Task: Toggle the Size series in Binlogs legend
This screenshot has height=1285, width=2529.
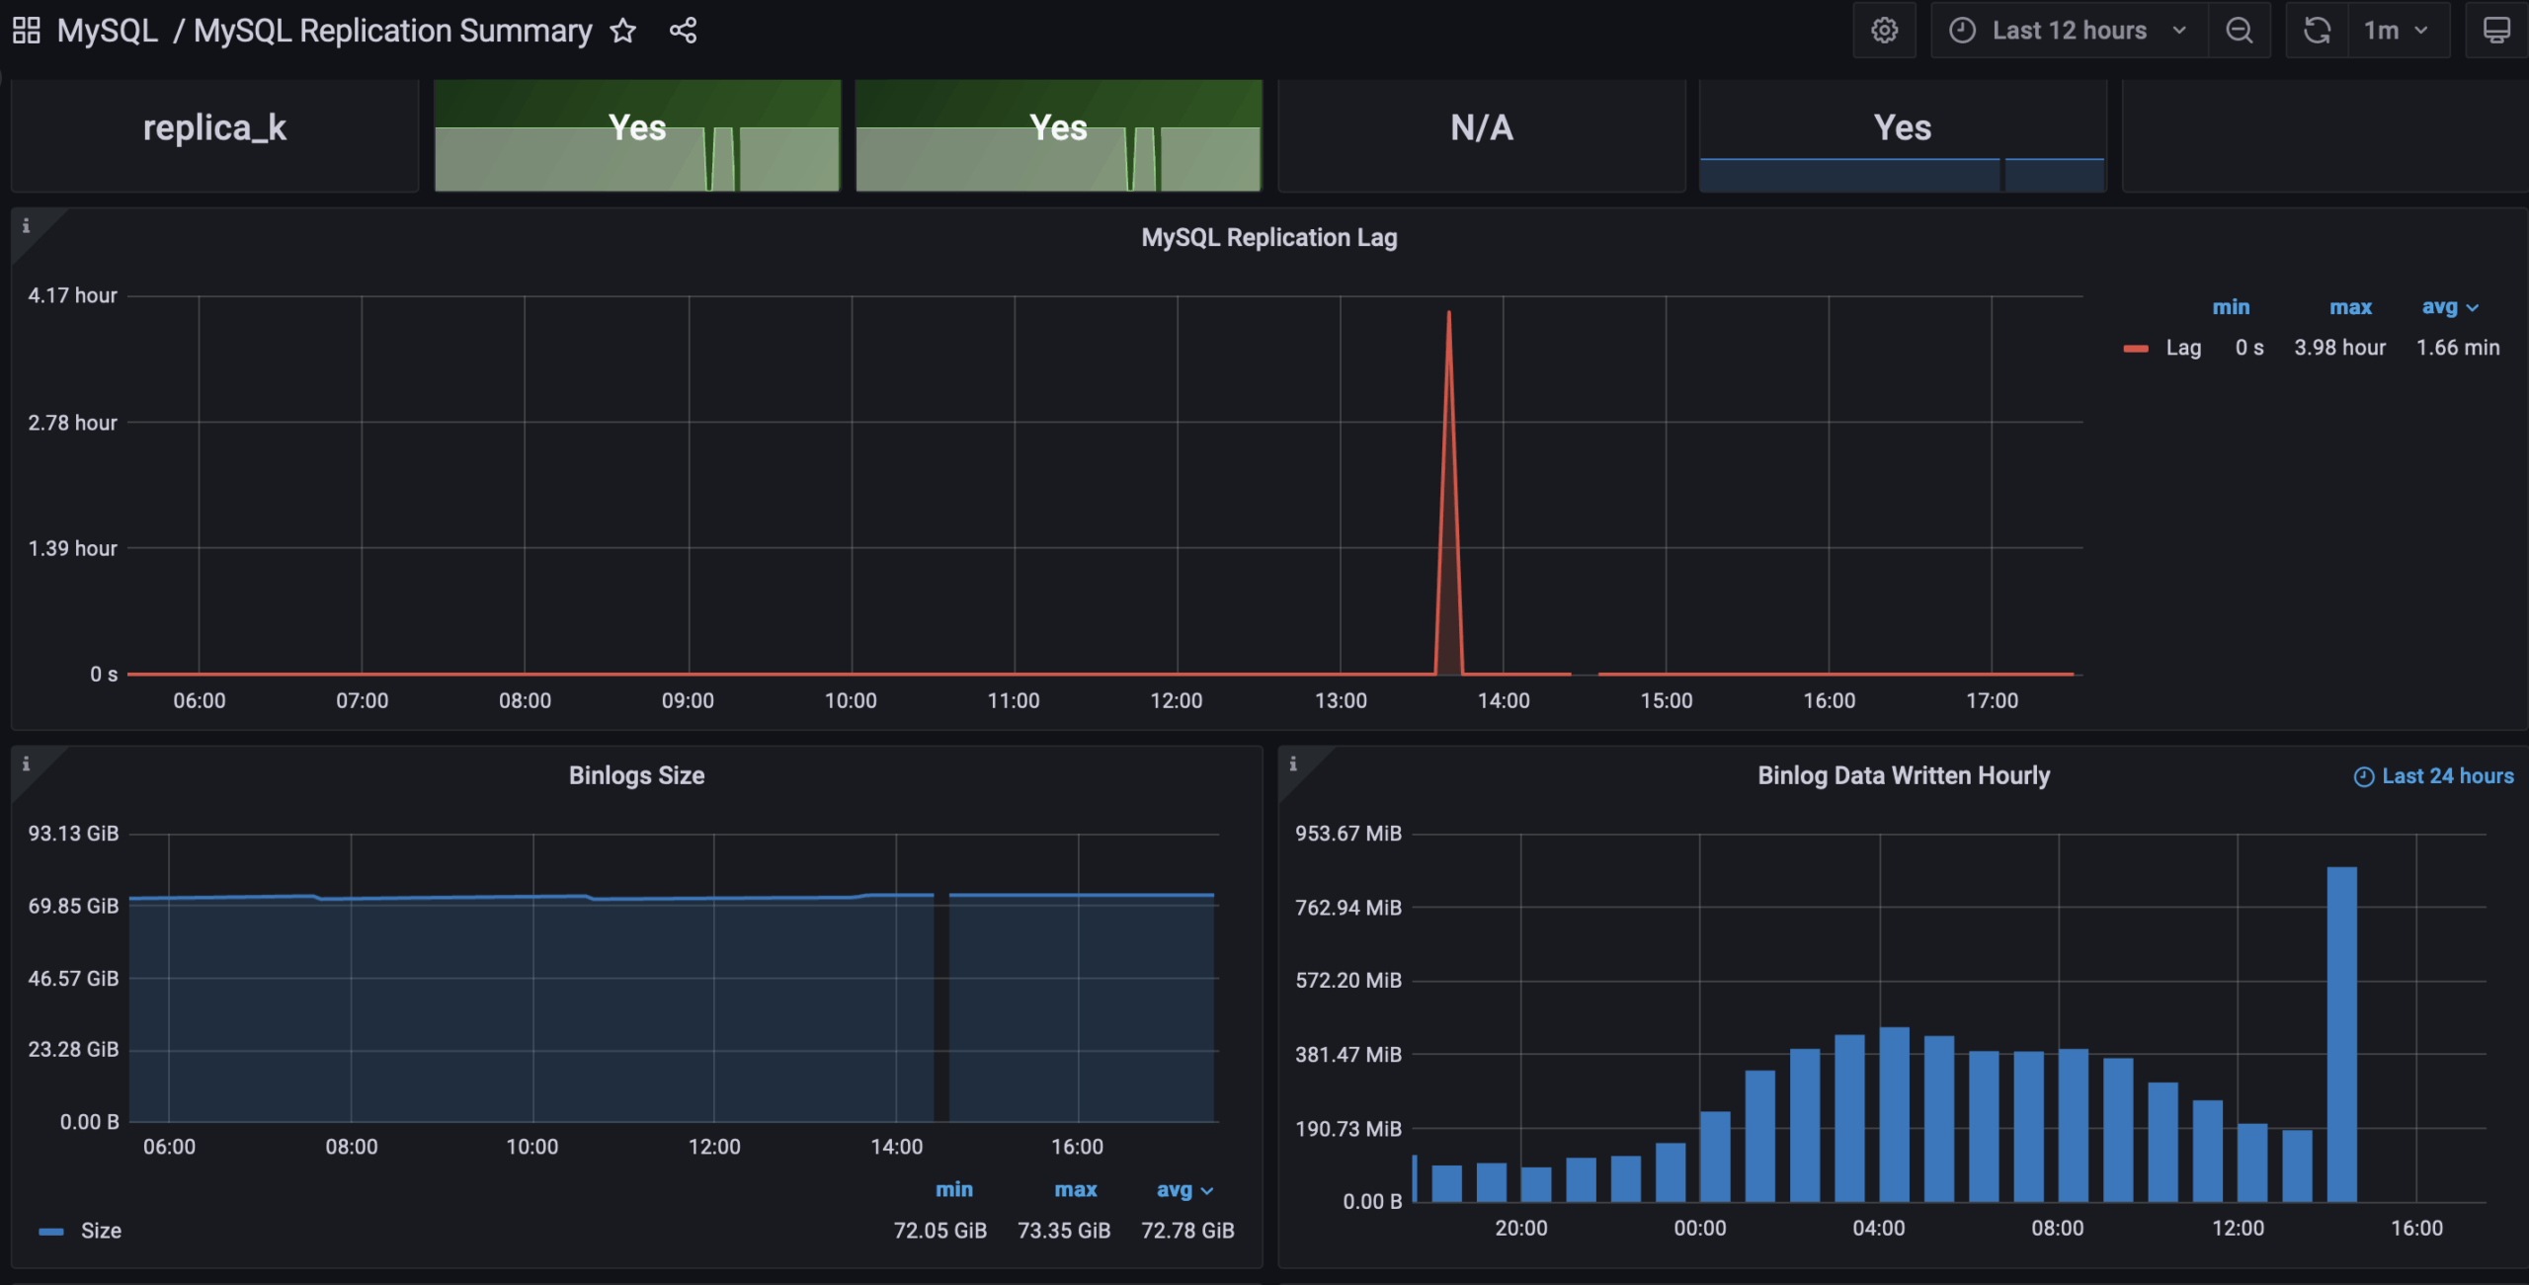Action: click(101, 1231)
